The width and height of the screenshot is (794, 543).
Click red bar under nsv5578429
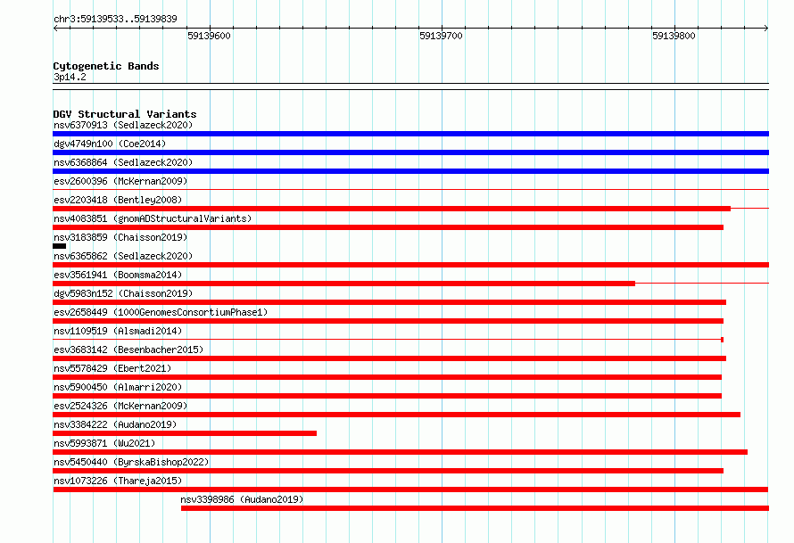click(387, 377)
